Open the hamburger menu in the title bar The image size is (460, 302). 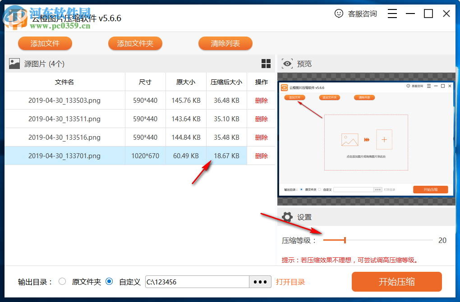pos(392,14)
